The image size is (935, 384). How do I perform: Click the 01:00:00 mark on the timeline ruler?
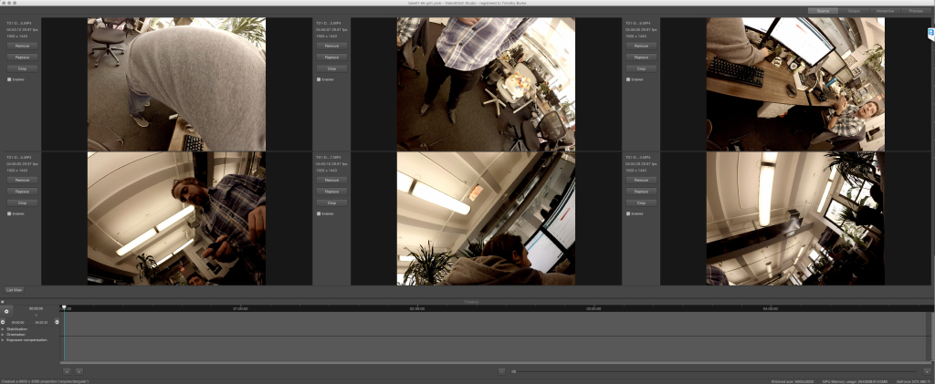(x=240, y=309)
